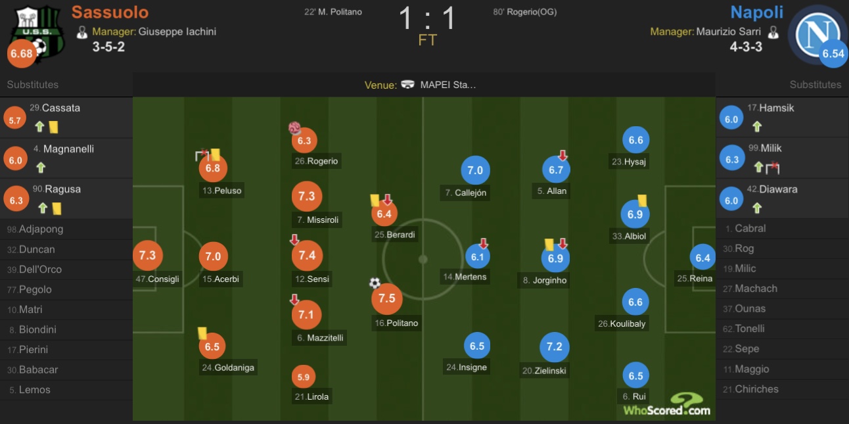Click the Sassuolo team name heading

(x=110, y=12)
